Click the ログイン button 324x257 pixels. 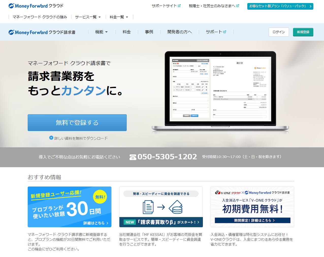click(x=279, y=32)
